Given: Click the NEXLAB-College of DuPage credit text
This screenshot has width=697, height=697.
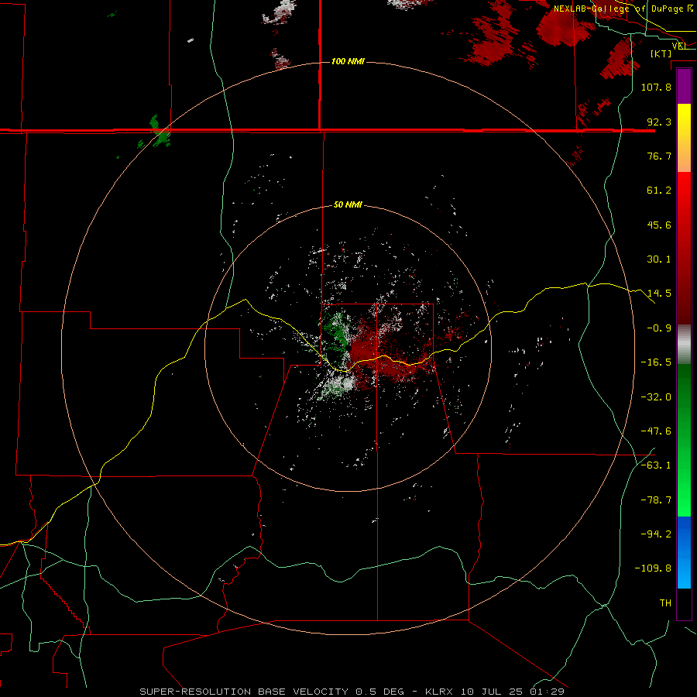Looking at the screenshot, I should pos(618,9).
